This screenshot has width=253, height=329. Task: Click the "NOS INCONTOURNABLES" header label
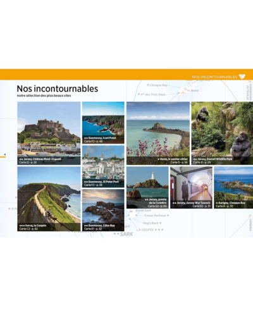(x=214, y=77)
